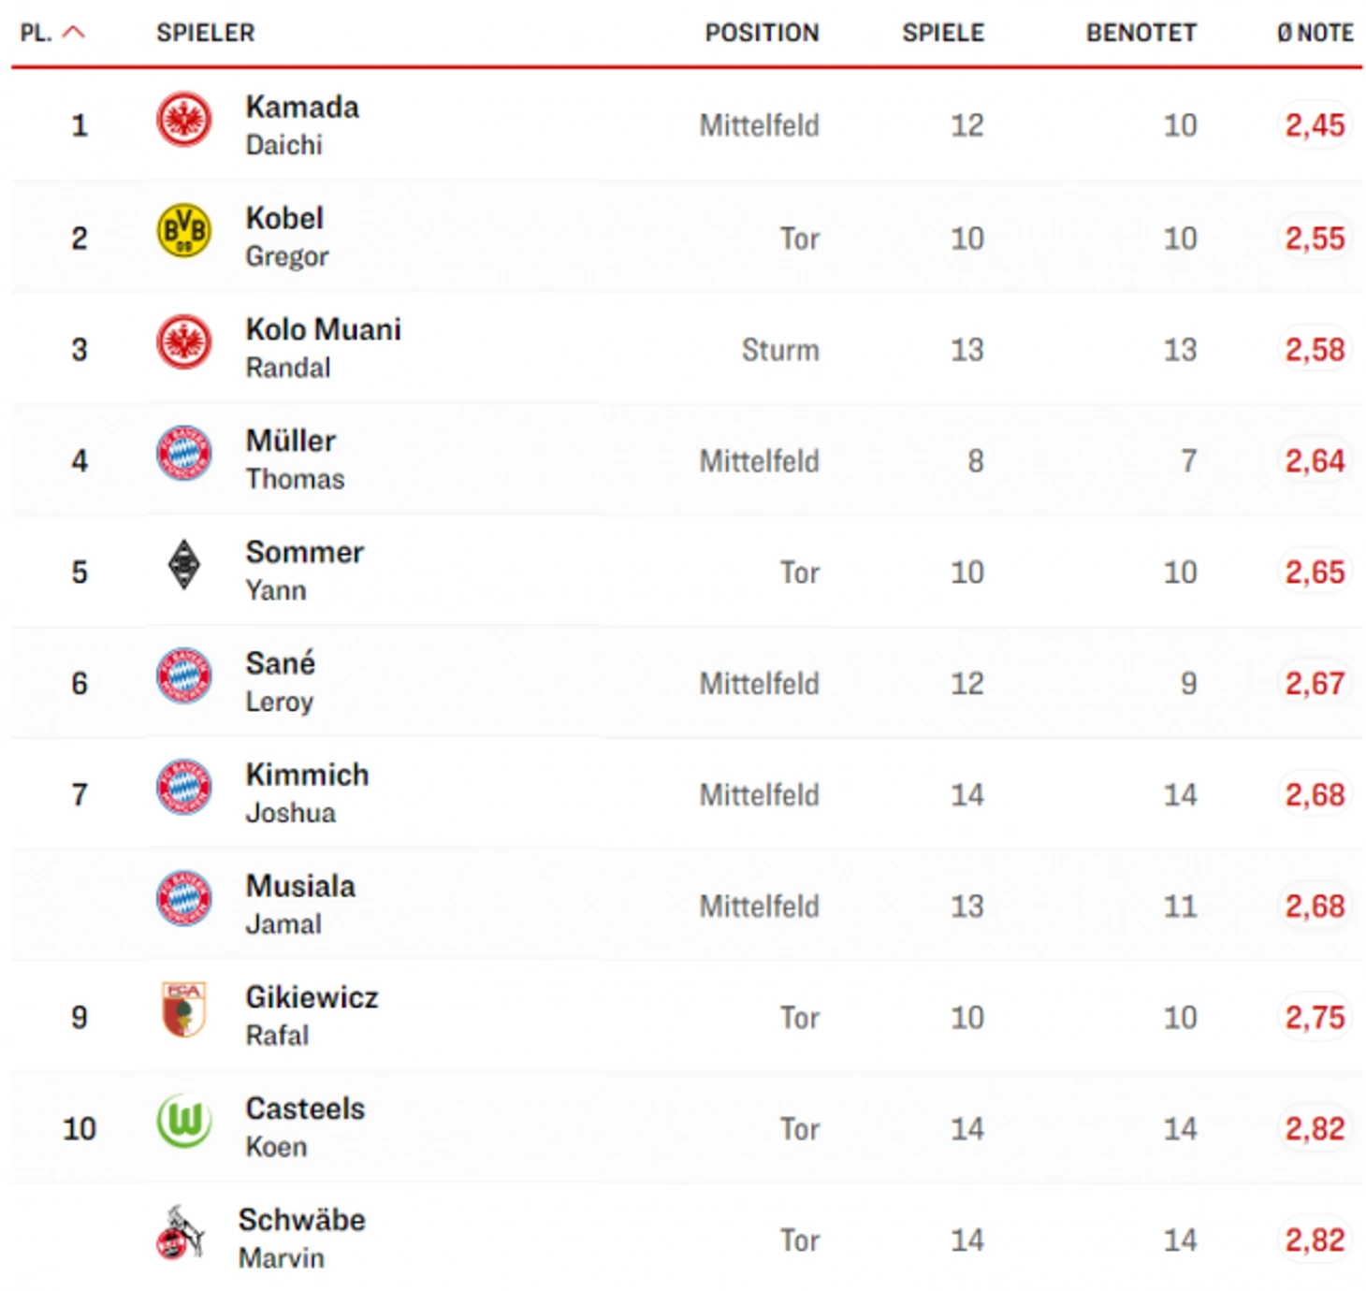
Task: Click Wolfsburg logo next to Casteels
Action: tap(183, 1121)
